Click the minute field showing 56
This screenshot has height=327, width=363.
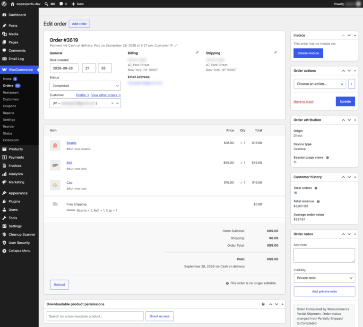coord(105,68)
